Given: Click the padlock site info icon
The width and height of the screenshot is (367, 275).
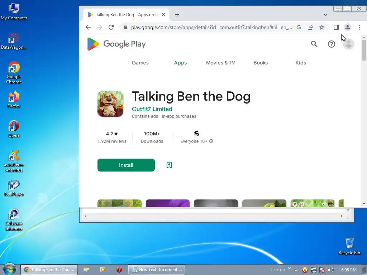Looking at the screenshot, I should pos(125,27).
